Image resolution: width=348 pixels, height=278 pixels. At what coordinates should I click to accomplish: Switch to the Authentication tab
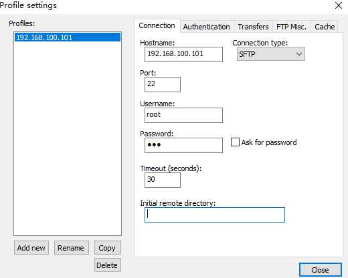click(206, 27)
